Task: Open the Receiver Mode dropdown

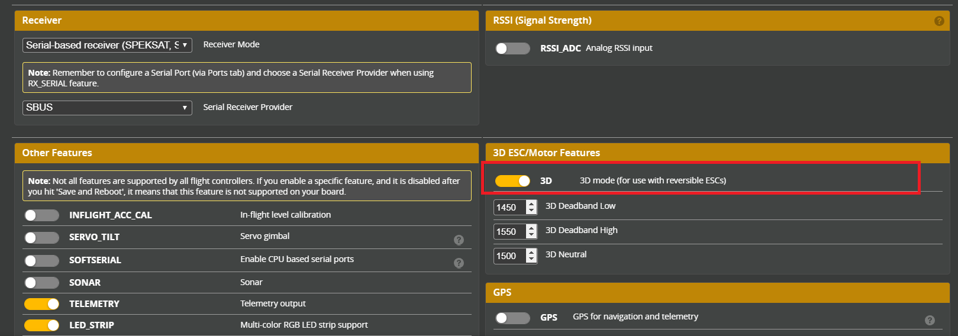Action: click(x=107, y=45)
